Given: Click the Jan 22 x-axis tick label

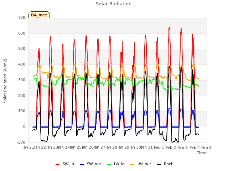Looking at the screenshot, I should pyautogui.click(x=40, y=147).
